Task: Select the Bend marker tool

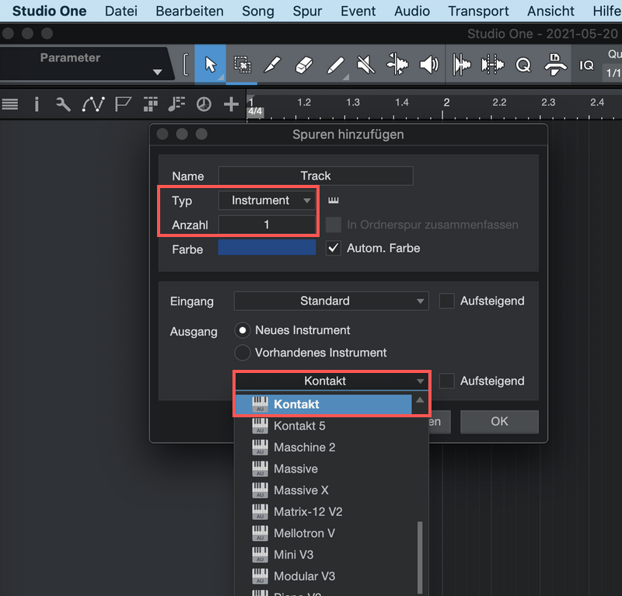Action: [x=397, y=64]
